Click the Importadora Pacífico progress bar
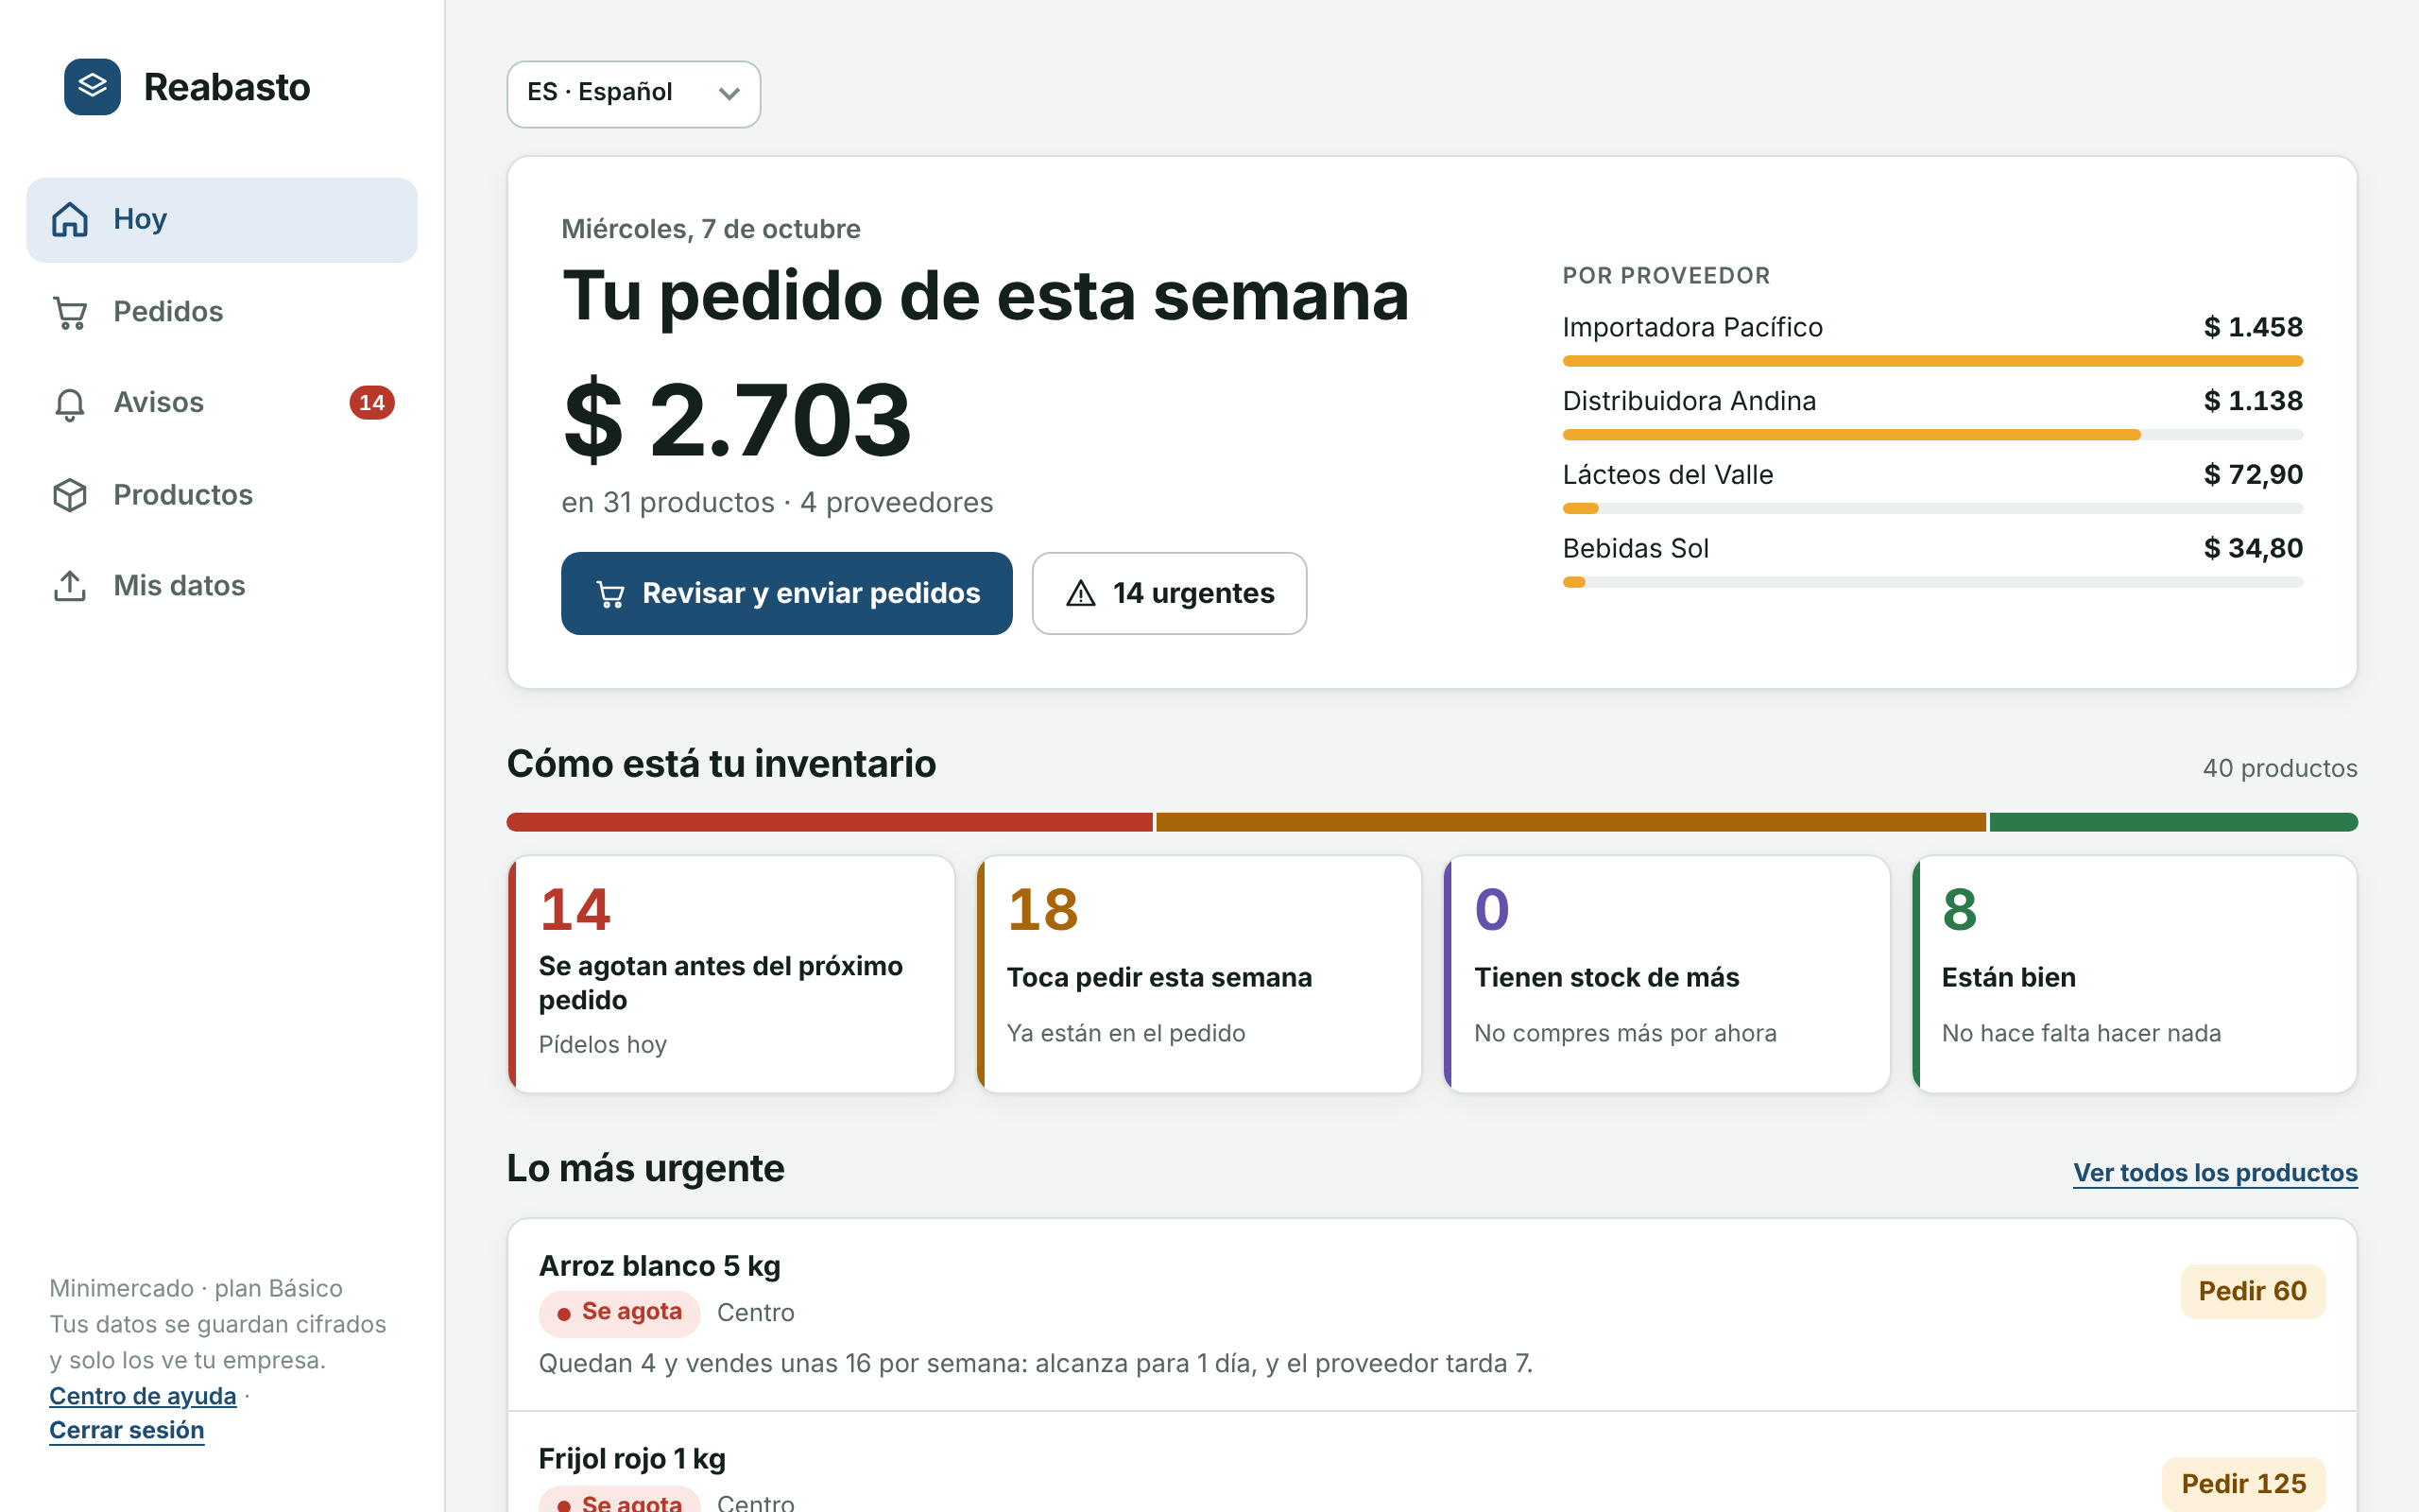 1932,361
